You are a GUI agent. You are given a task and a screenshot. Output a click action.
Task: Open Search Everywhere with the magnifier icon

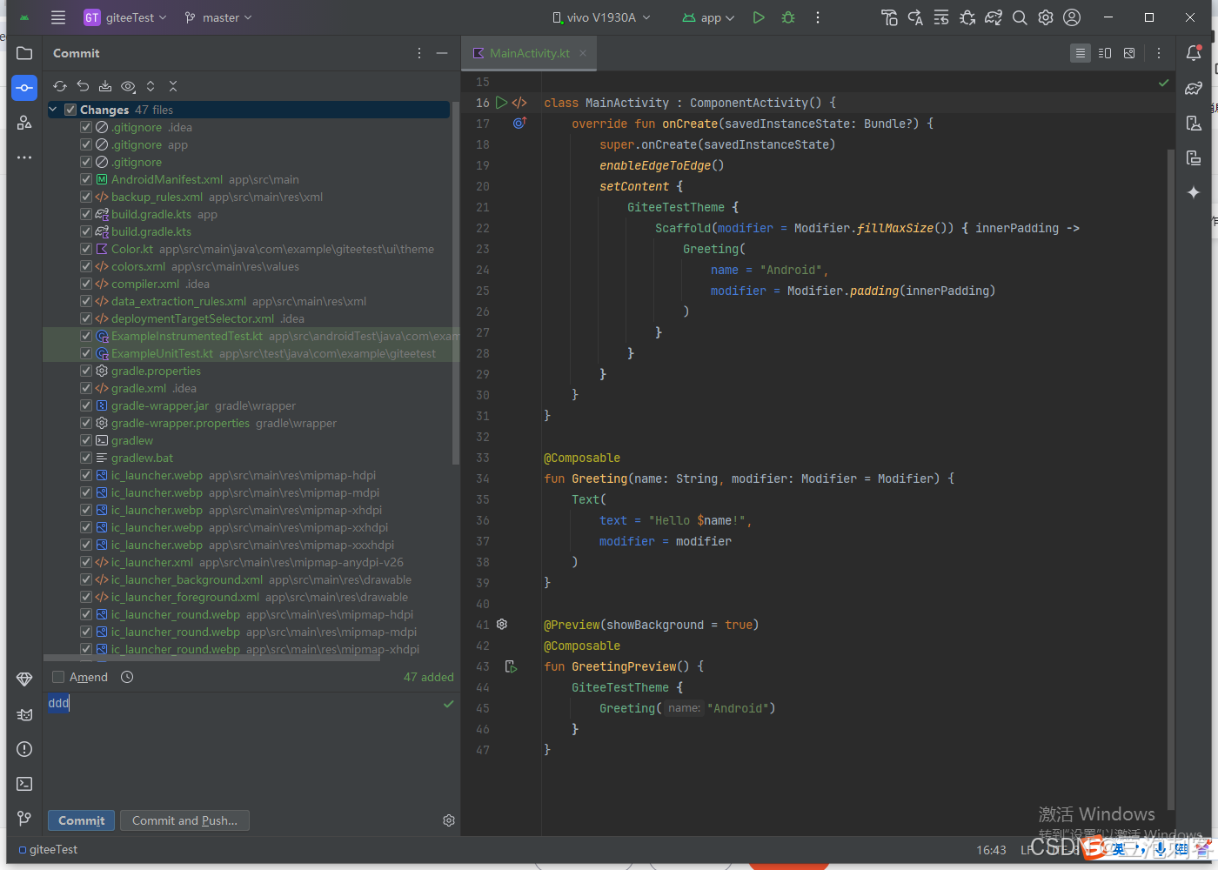coord(1019,17)
